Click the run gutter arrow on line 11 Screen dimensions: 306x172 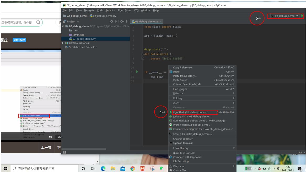(x=137, y=72)
